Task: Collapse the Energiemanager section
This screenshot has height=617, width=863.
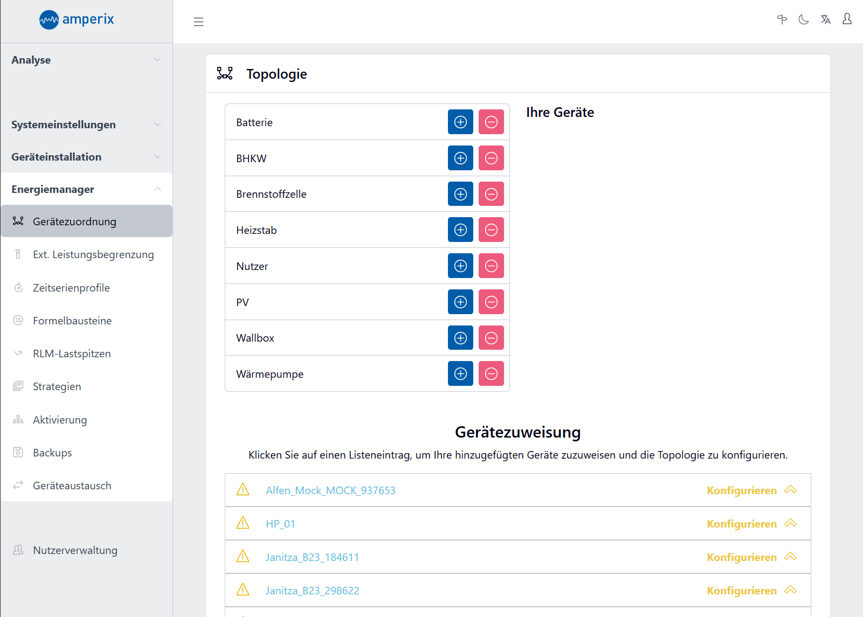Action: pos(86,189)
